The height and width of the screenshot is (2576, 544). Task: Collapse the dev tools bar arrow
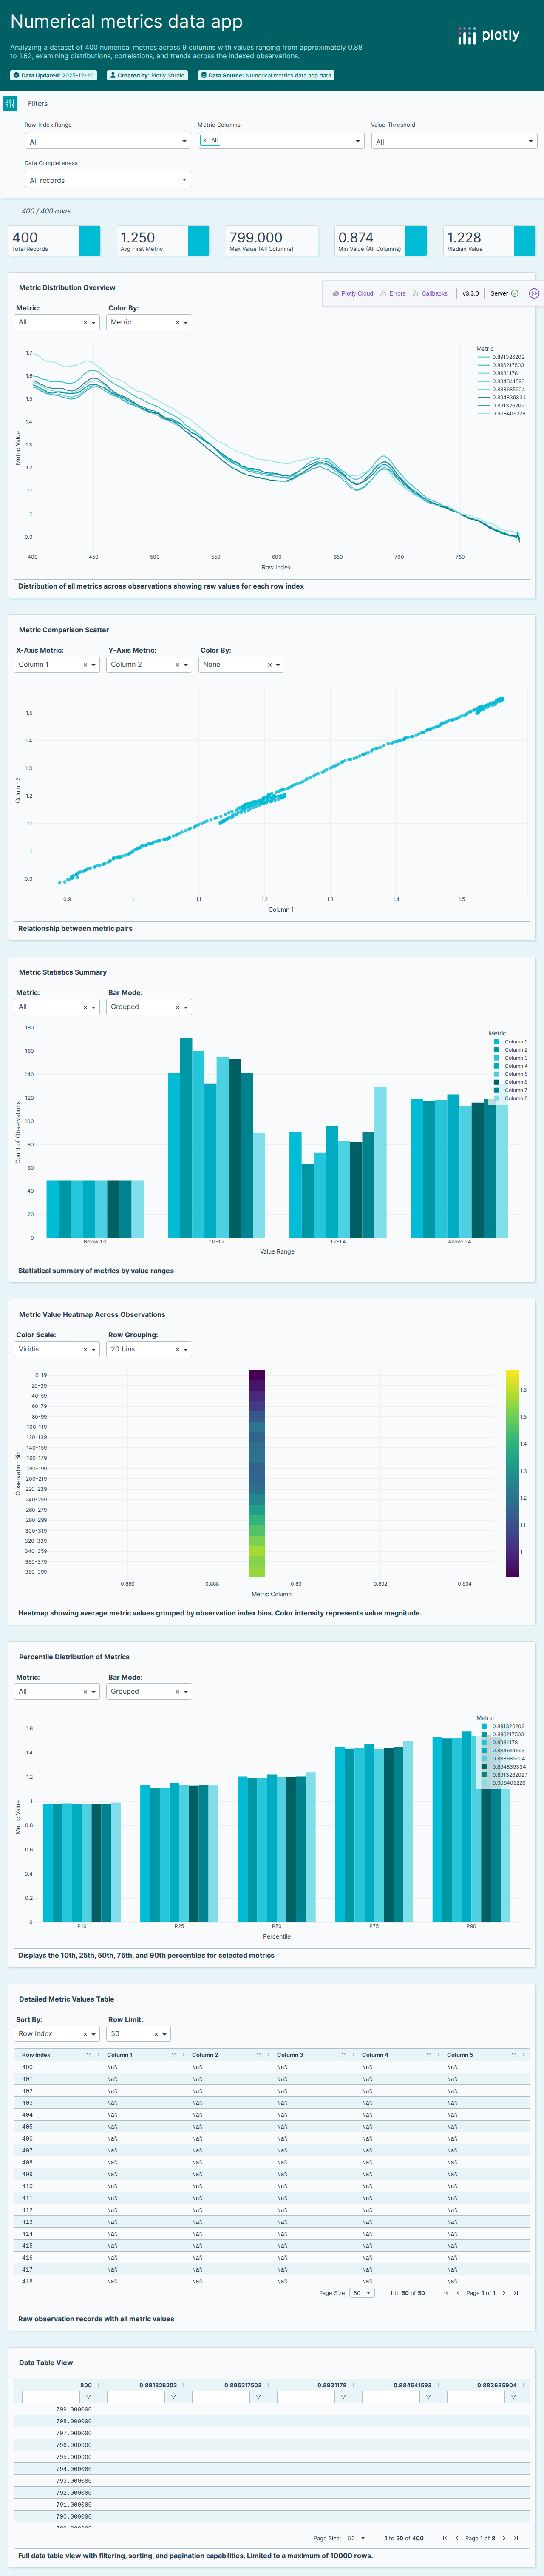(x=534, y=293)
